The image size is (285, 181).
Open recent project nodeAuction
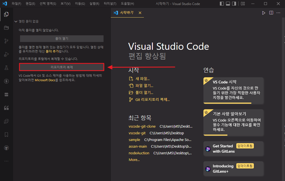139,153
